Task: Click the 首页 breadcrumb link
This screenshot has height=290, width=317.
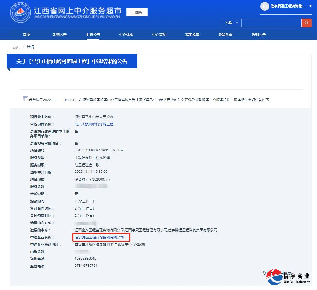Action: 16,47
